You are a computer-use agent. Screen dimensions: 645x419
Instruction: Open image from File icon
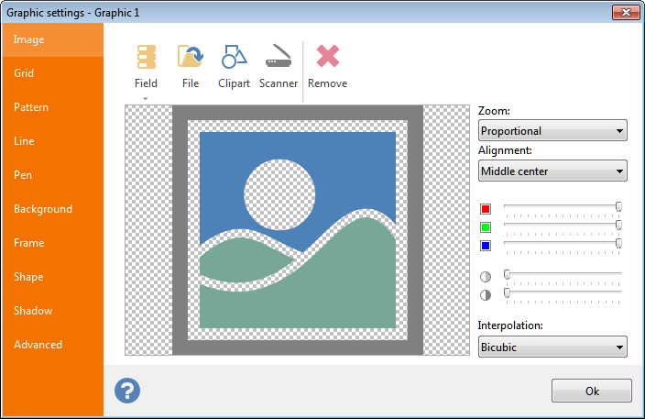coord(191,59)
